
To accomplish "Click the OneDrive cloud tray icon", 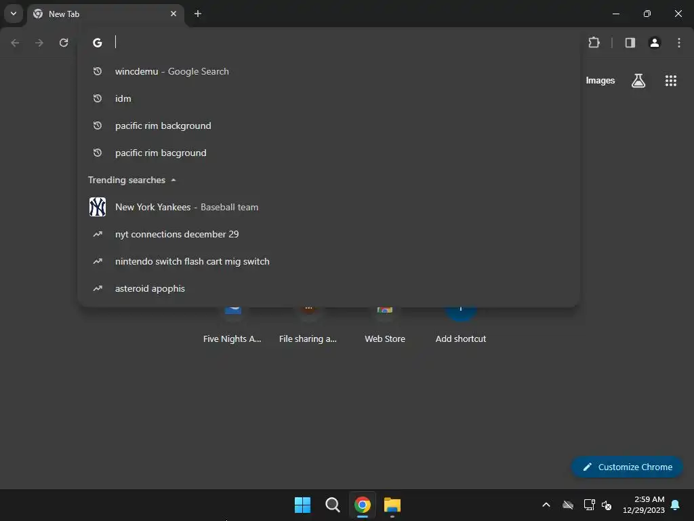I will pyautogui.click(x=568, y=505).
